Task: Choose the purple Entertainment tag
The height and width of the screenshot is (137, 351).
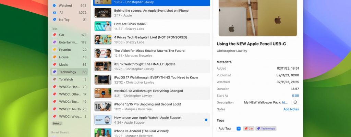Action: click(69, 42)
